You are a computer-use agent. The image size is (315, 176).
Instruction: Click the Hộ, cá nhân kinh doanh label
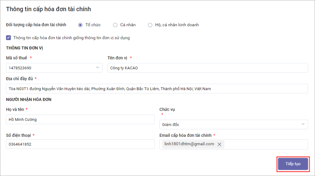pos(177,25)
